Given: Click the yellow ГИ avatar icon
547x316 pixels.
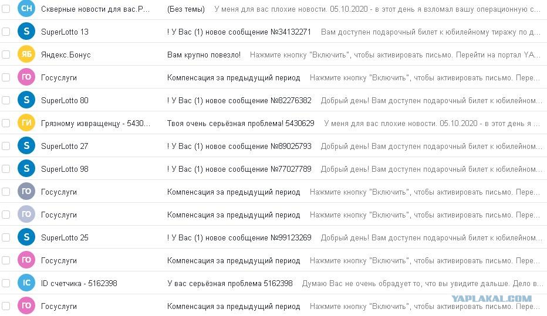Looking at the screenshot, I should pos(26,123).
